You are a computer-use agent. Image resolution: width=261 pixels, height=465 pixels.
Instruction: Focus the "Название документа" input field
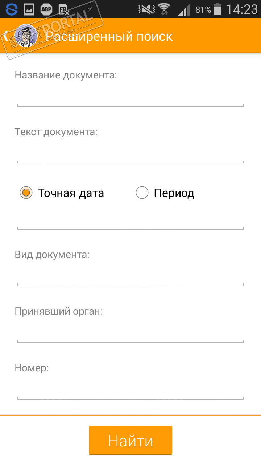coord(130,97)
